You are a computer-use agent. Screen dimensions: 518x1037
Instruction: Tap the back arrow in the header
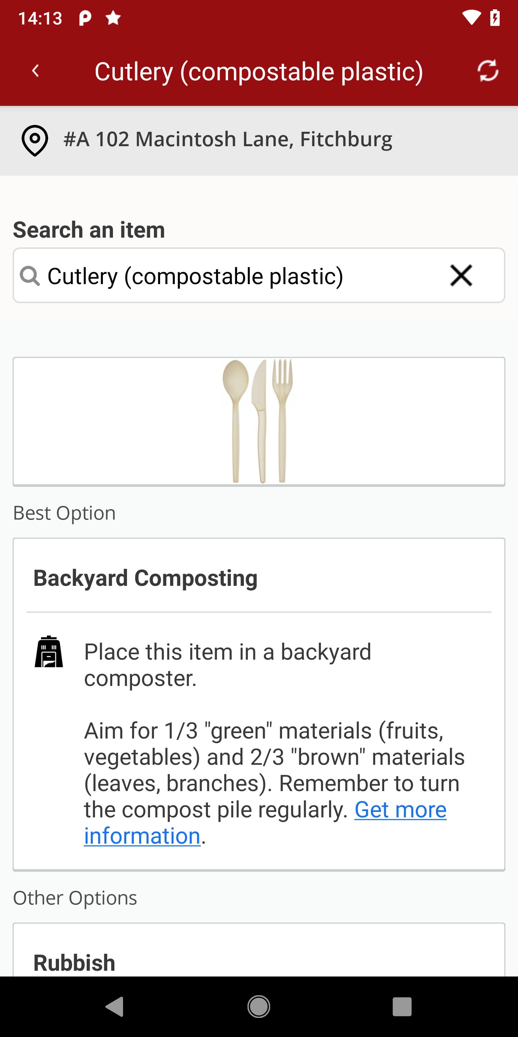click(35, 71)
